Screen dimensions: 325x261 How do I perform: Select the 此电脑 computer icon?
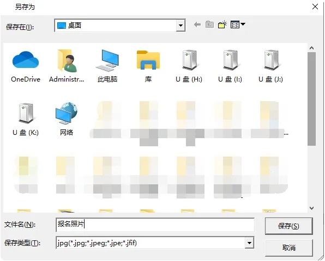[x=107, y=60]
